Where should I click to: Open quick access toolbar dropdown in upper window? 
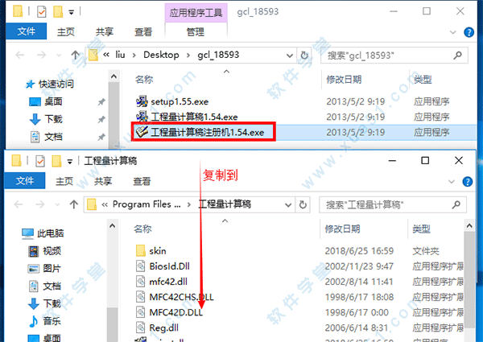pos(72,12)
